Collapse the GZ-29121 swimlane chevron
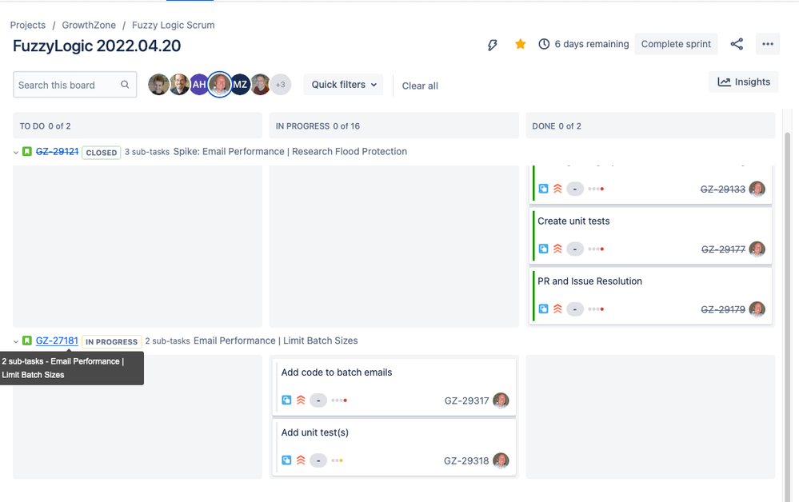The height and width of the screenshot is (502, 799). [x=16, y=152]
